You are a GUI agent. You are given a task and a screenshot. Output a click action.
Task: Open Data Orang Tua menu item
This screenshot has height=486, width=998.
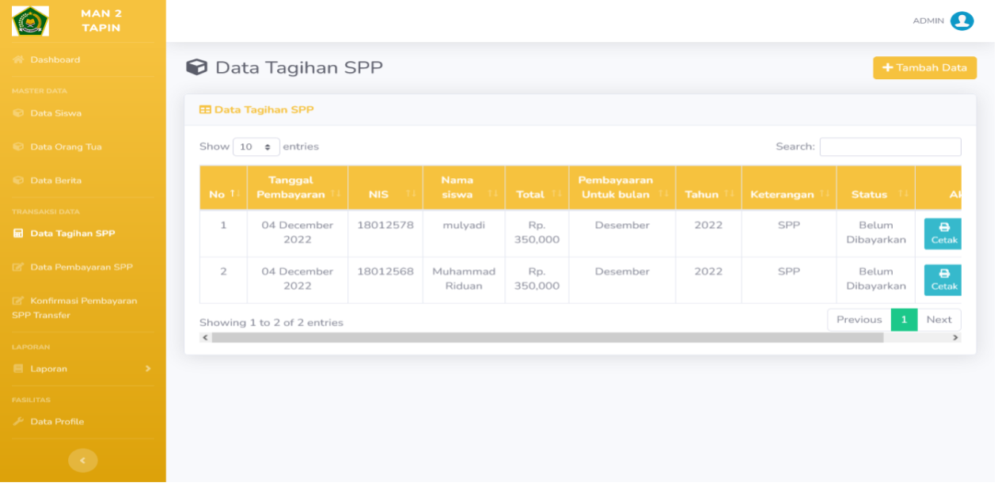pos(66,147)
